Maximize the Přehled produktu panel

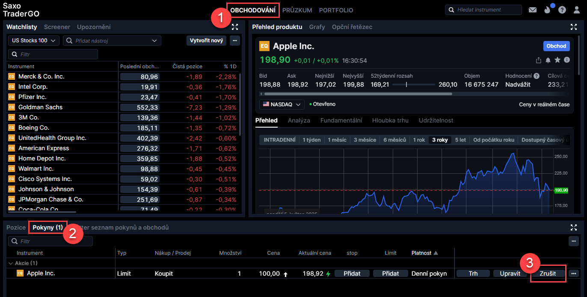click(x=574, y=27)
